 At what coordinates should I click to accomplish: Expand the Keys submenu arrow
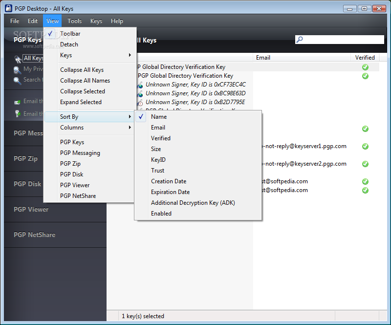coord(130,55)
